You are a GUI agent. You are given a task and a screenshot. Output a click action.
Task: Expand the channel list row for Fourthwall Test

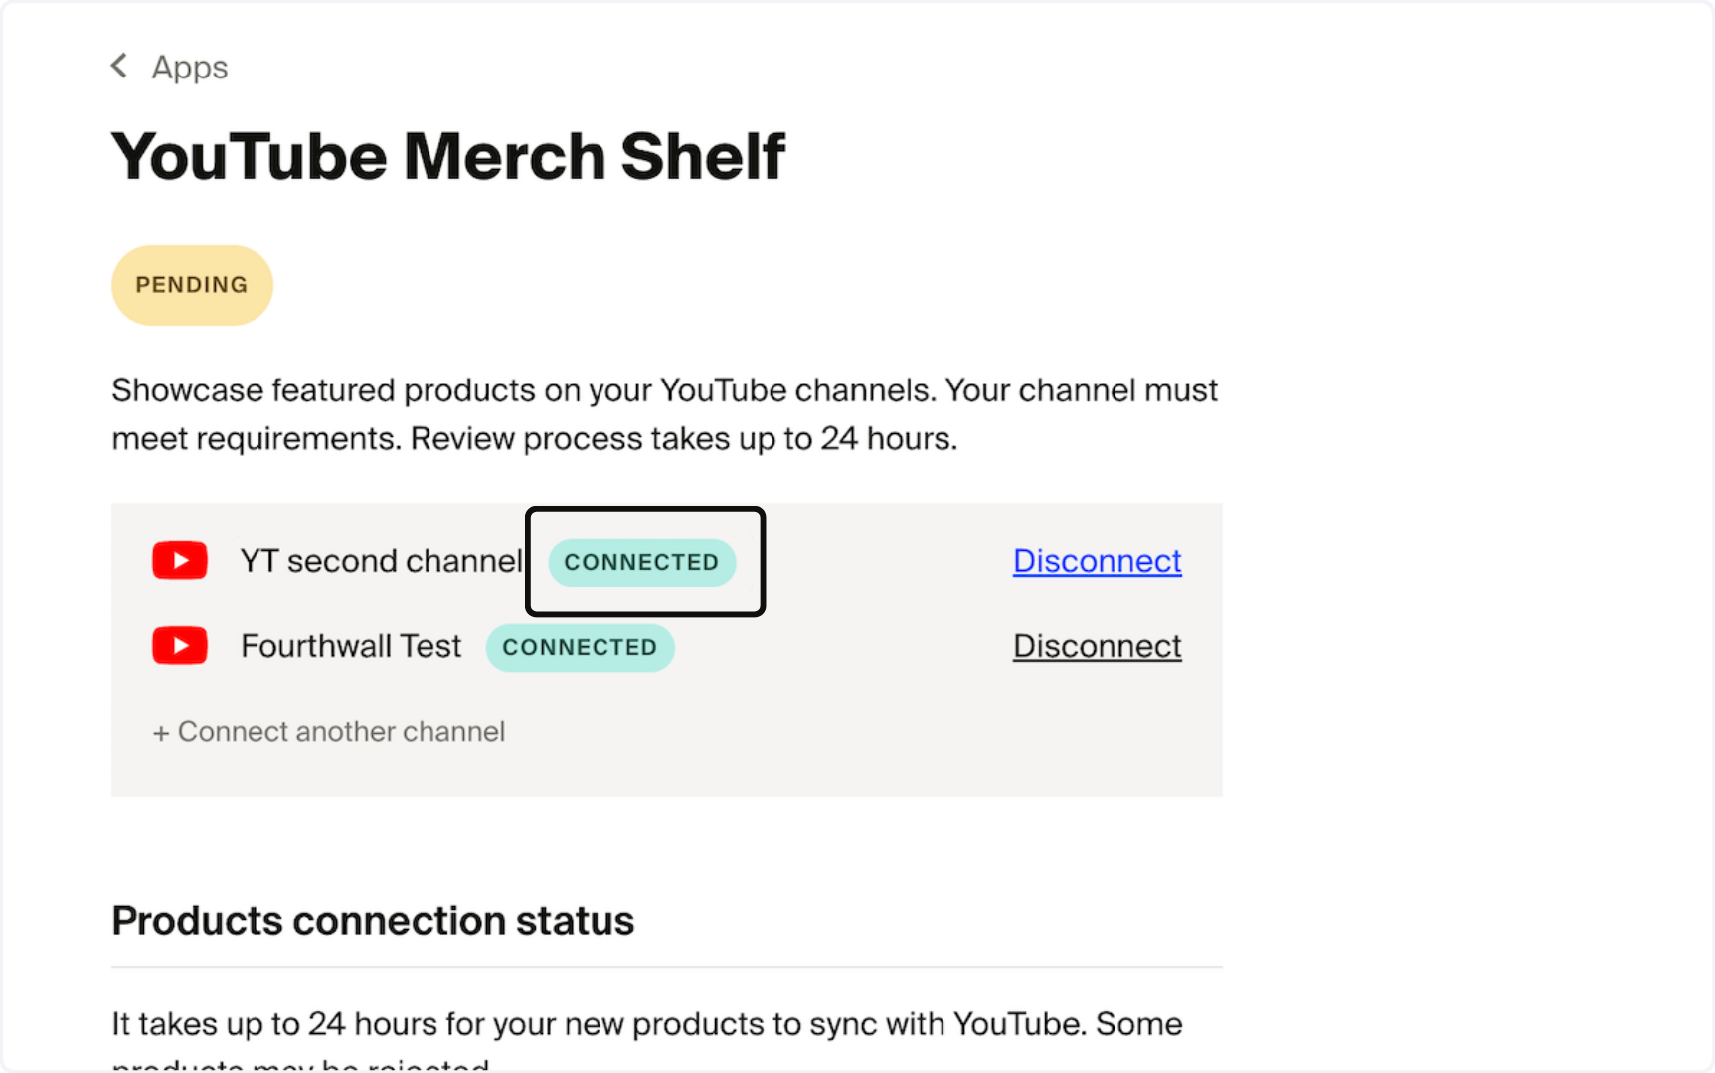(351, 645)
